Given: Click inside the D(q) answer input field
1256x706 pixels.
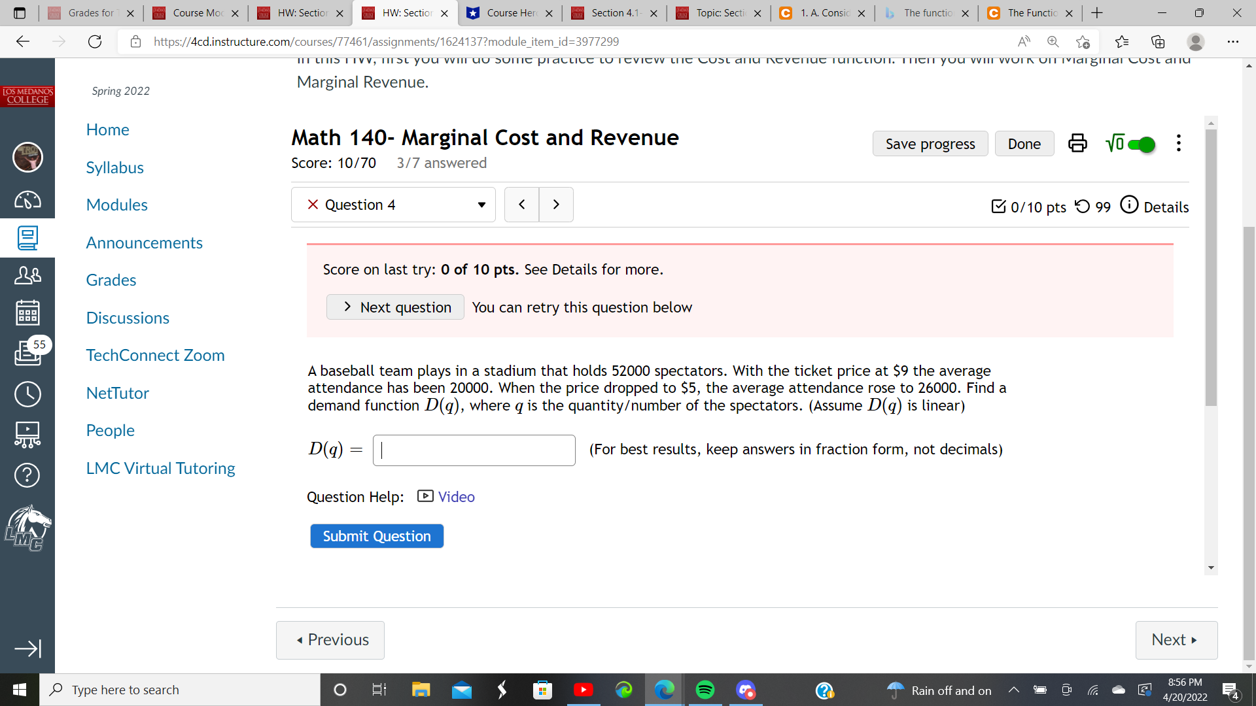Looking at the screenshot, I should [x=473, y=450].
